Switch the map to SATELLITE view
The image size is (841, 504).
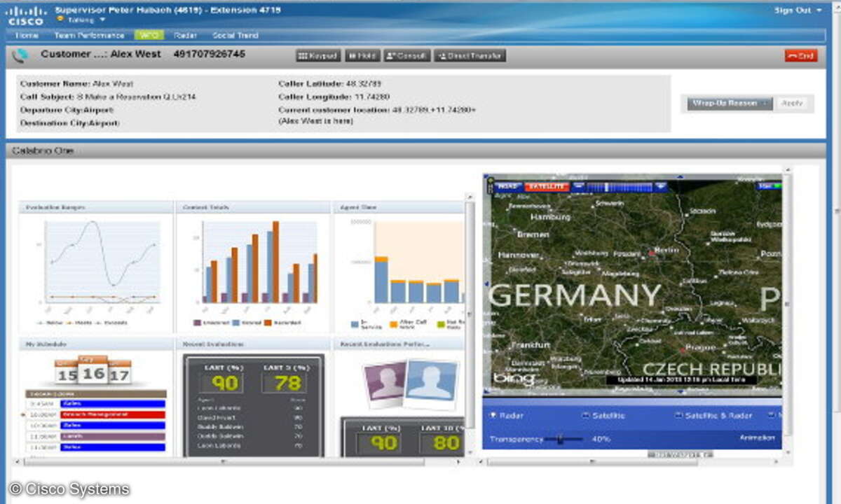click(546, 187)
